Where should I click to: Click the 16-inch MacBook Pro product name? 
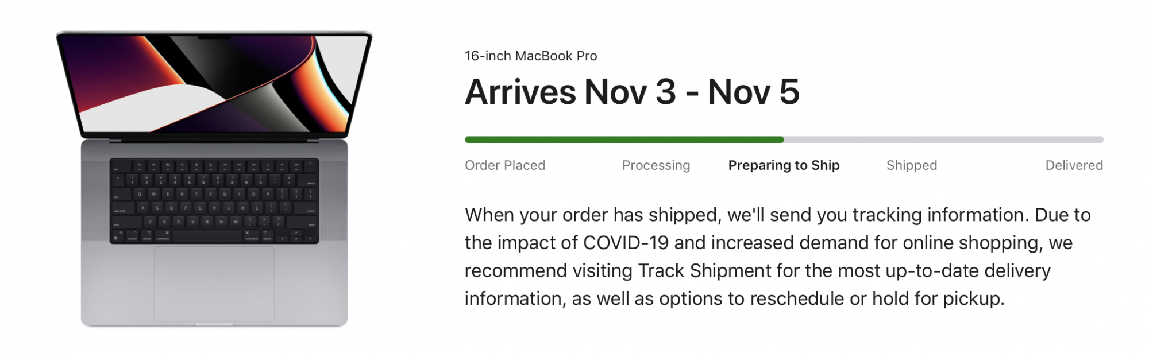point(531,56)
